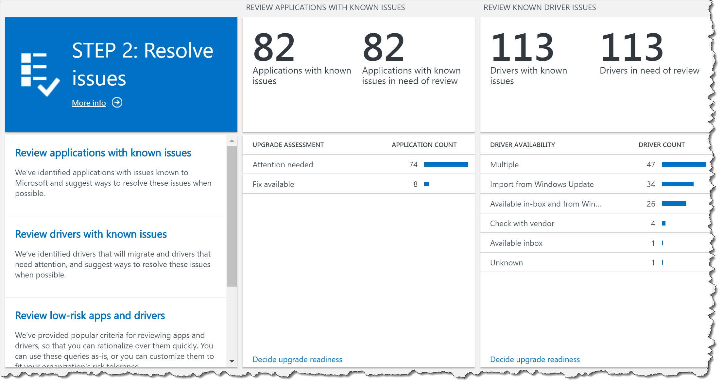Viewport: 723px width, 385px height.
Task: Click the More info arrow icon
Action: click(x=117, y=102)
